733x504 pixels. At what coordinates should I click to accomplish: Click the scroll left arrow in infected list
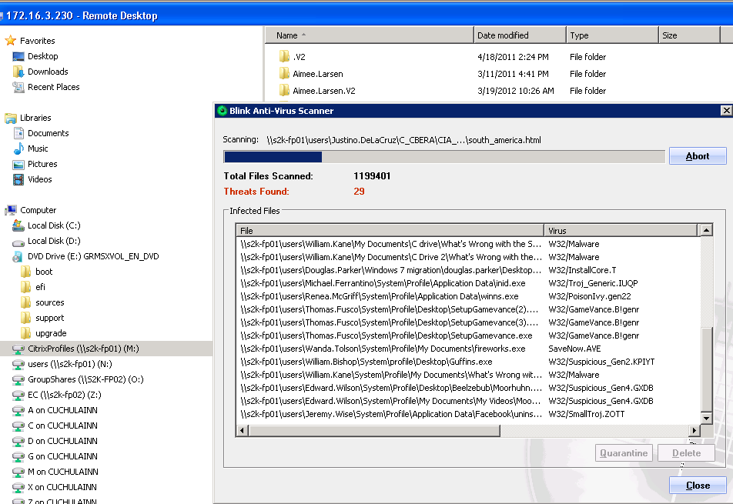click(242, 431)
